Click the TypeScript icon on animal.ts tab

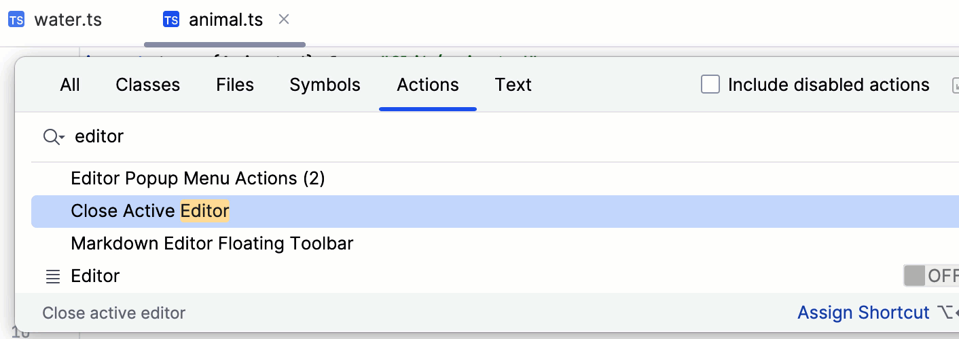point(171,20)
